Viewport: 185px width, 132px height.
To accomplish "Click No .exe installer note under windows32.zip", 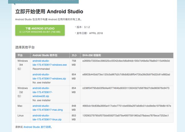I will [x=42, y=100].
